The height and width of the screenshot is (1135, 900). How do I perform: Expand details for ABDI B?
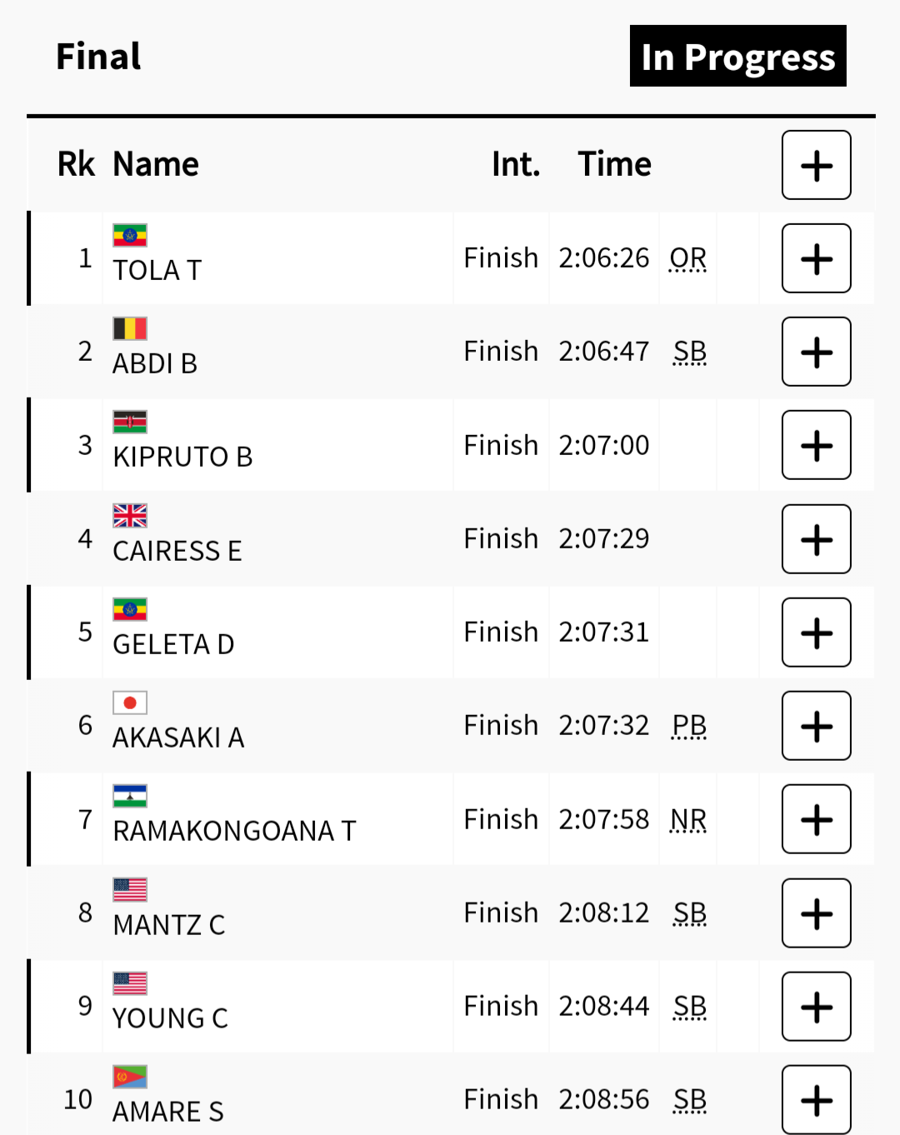pyautogui.click(x=816, y=352)
